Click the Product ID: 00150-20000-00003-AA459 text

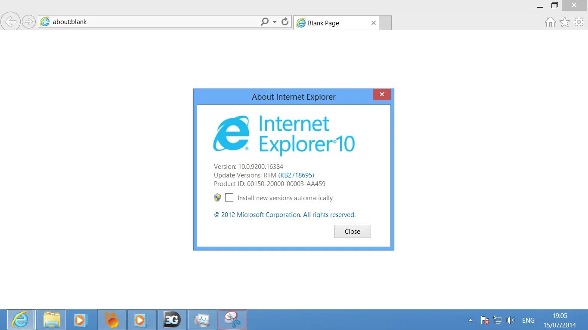pos(269,183)
